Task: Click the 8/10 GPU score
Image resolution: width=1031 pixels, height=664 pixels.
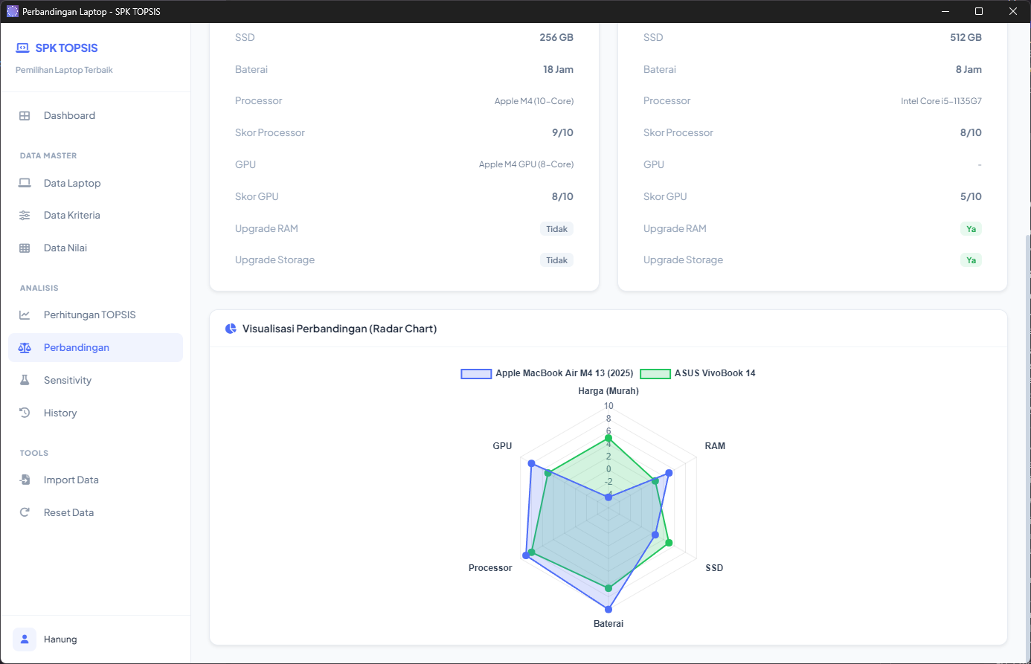Action: pyautogui.click(x=562, y=197)
